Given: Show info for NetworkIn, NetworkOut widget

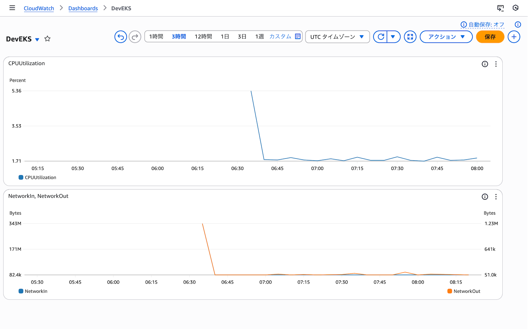Looking at the screenshot, I should tap(485, 197).
